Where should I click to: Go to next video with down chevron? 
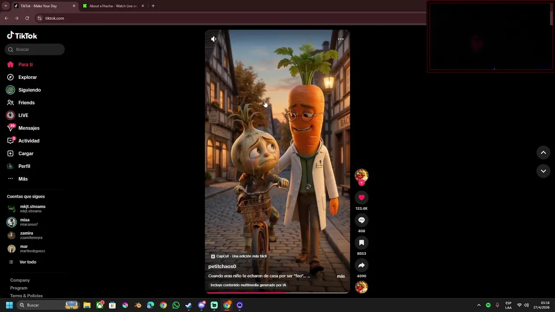click(543, 171)
